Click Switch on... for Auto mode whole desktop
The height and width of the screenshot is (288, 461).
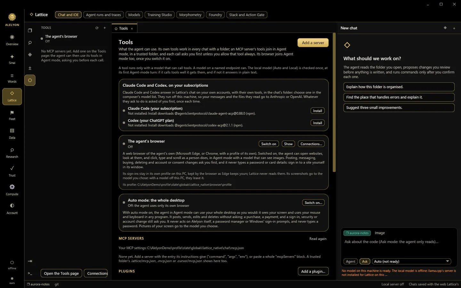coord(313,203)
